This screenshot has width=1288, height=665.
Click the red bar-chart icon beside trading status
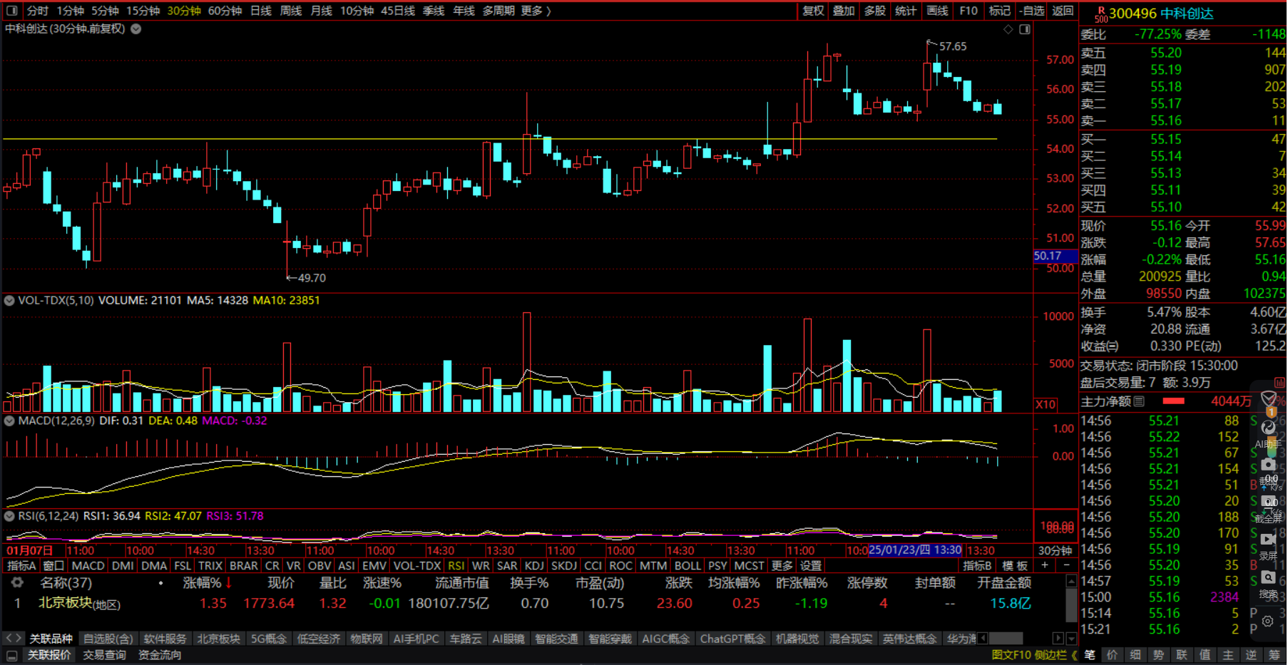(1280, 383)
